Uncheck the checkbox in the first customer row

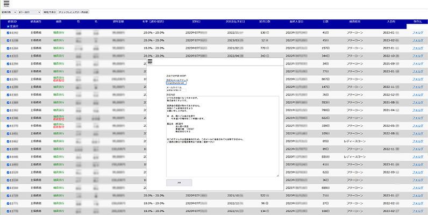tap(8, 32)
